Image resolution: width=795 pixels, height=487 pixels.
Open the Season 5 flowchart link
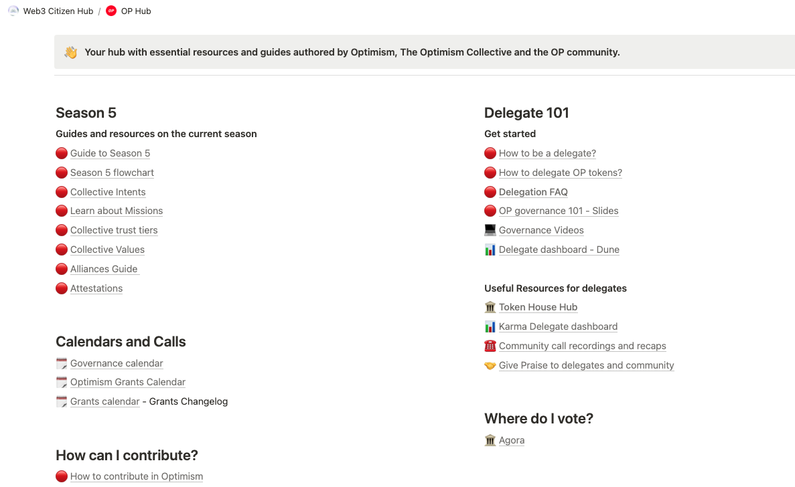tap(112, 173)
